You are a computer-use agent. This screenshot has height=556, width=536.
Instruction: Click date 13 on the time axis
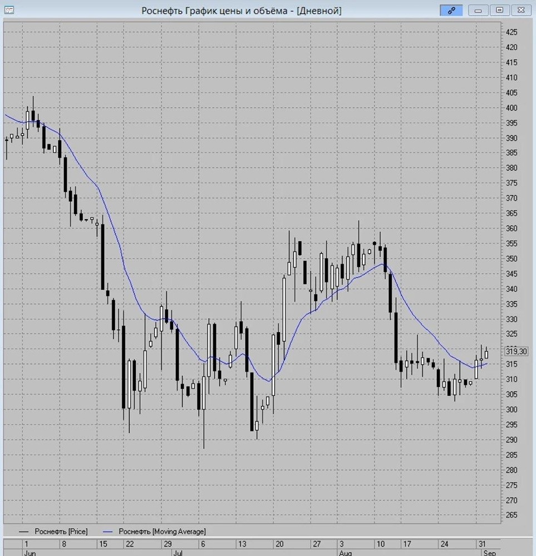tap(242, 544)
